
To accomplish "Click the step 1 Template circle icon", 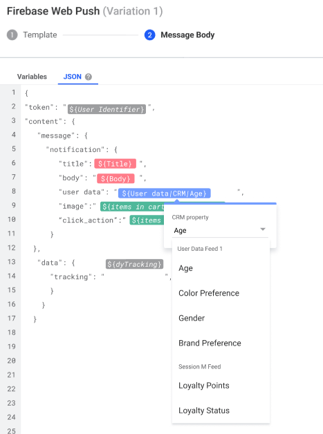I will click(12, 35).
